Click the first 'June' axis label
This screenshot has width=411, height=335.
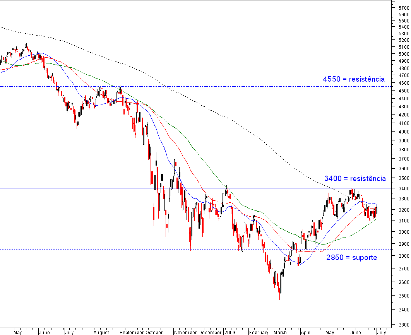[44, 332]
